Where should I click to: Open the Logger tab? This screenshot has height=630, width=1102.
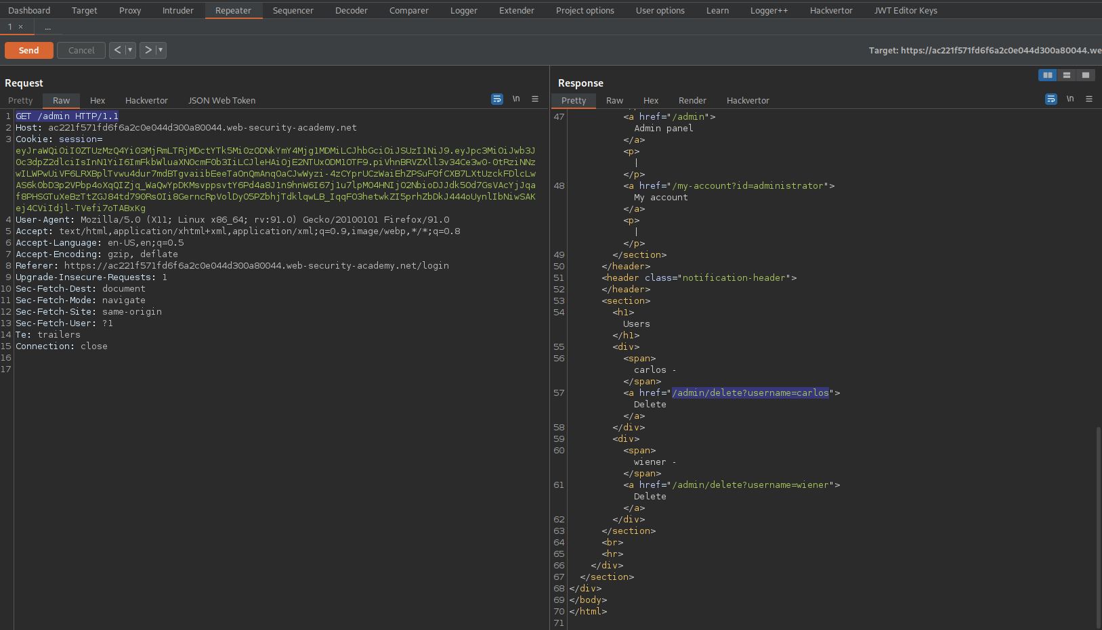[464, 10]
